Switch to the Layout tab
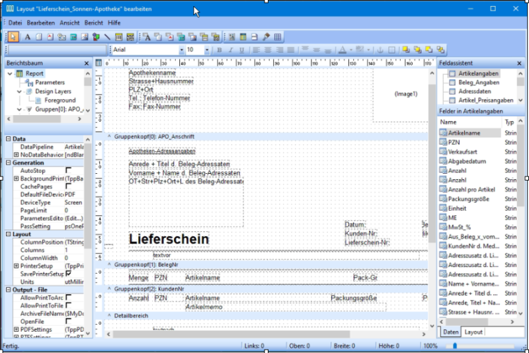The width and height of the screenshot is (529, 353). click(473, 332)
